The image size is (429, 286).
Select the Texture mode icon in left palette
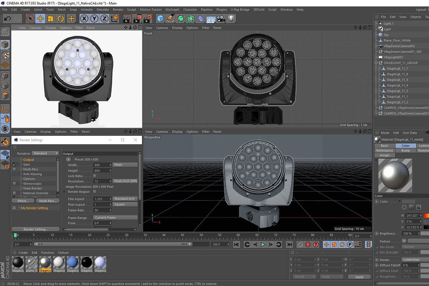point(5,55)
